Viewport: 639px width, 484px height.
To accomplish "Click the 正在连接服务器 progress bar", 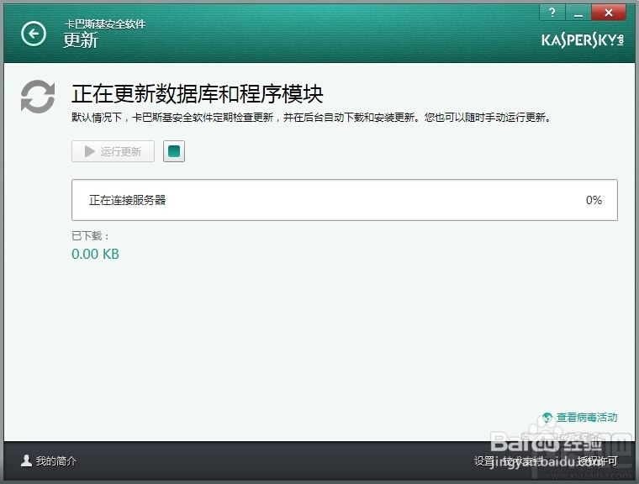I will coord(345,200).
